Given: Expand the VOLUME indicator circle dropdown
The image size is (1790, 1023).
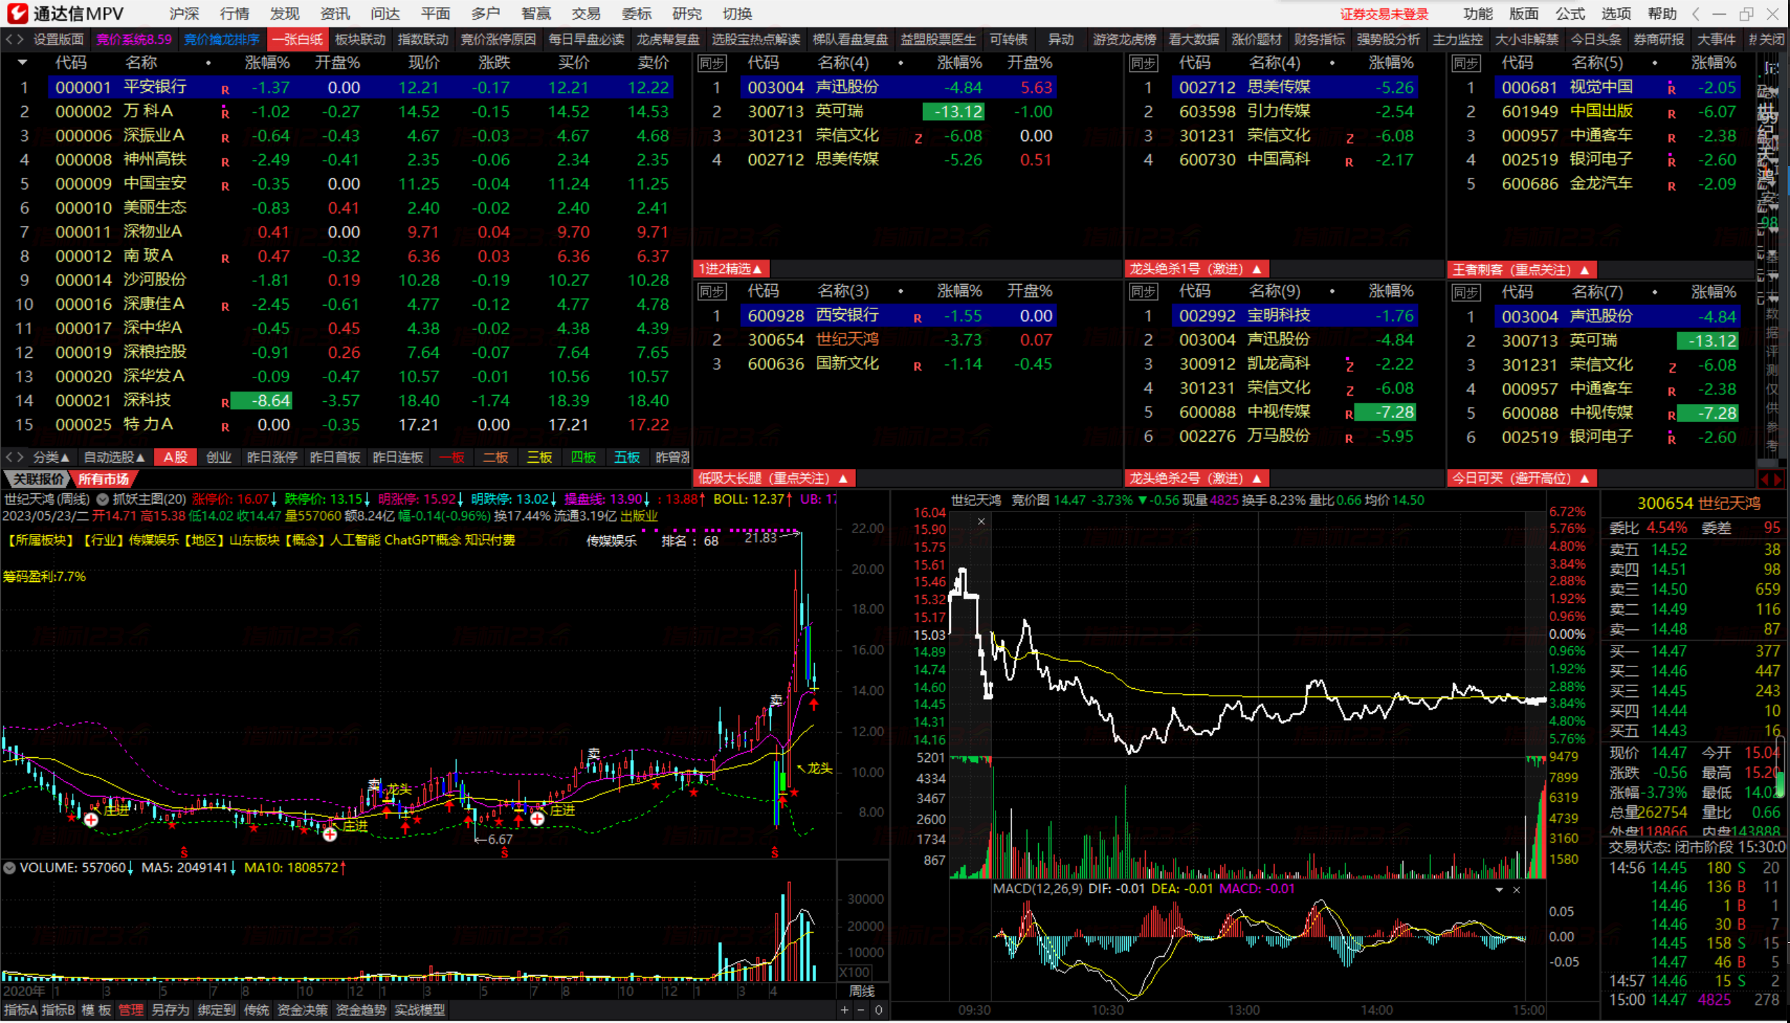Looking at the screenshot, I should tap(9, 867).
